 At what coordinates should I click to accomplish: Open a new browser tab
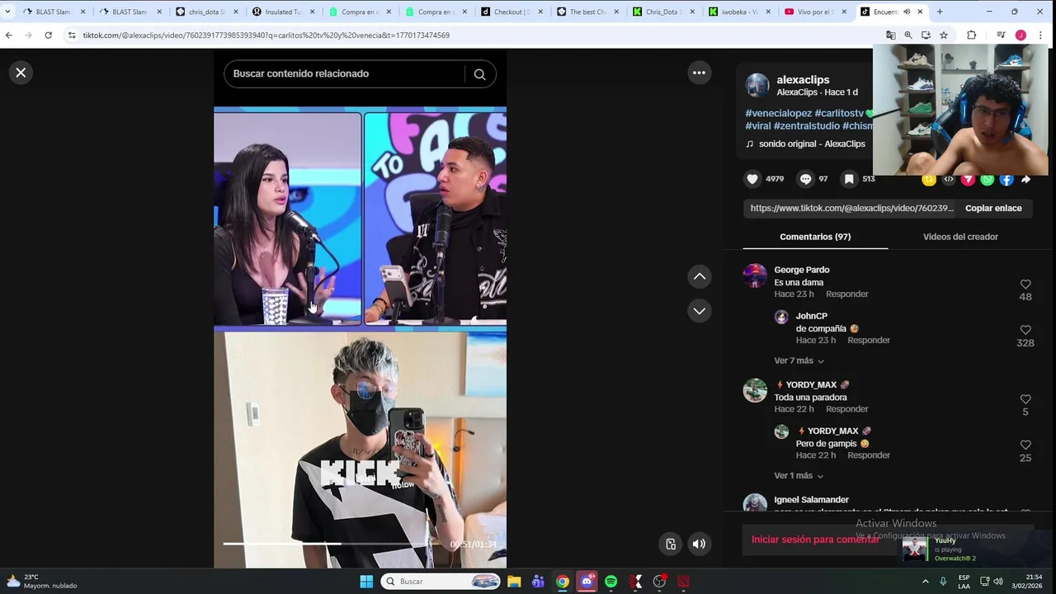coord(940,12)
